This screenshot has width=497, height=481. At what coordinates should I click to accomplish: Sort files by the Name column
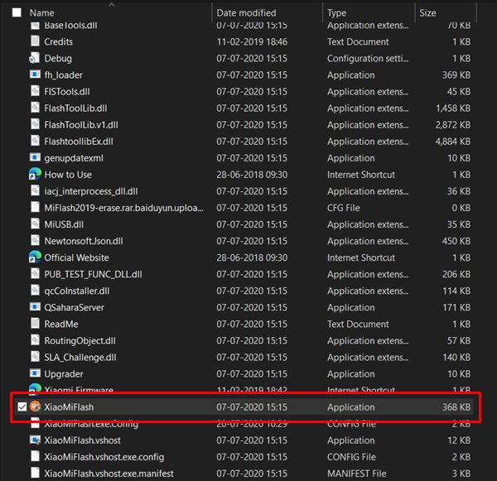point(42,12)
